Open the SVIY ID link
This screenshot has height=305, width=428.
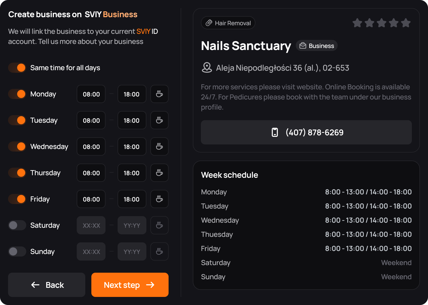[x=147, y=31]
